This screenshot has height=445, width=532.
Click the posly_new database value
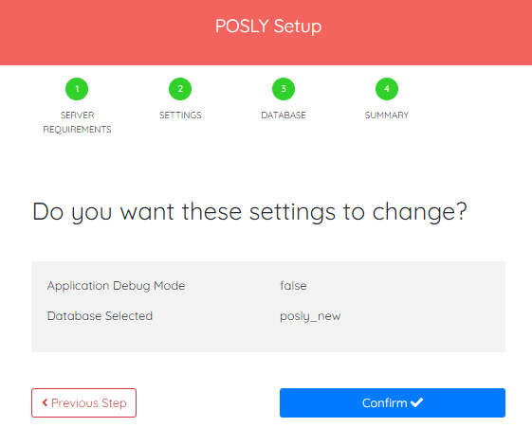310,316
